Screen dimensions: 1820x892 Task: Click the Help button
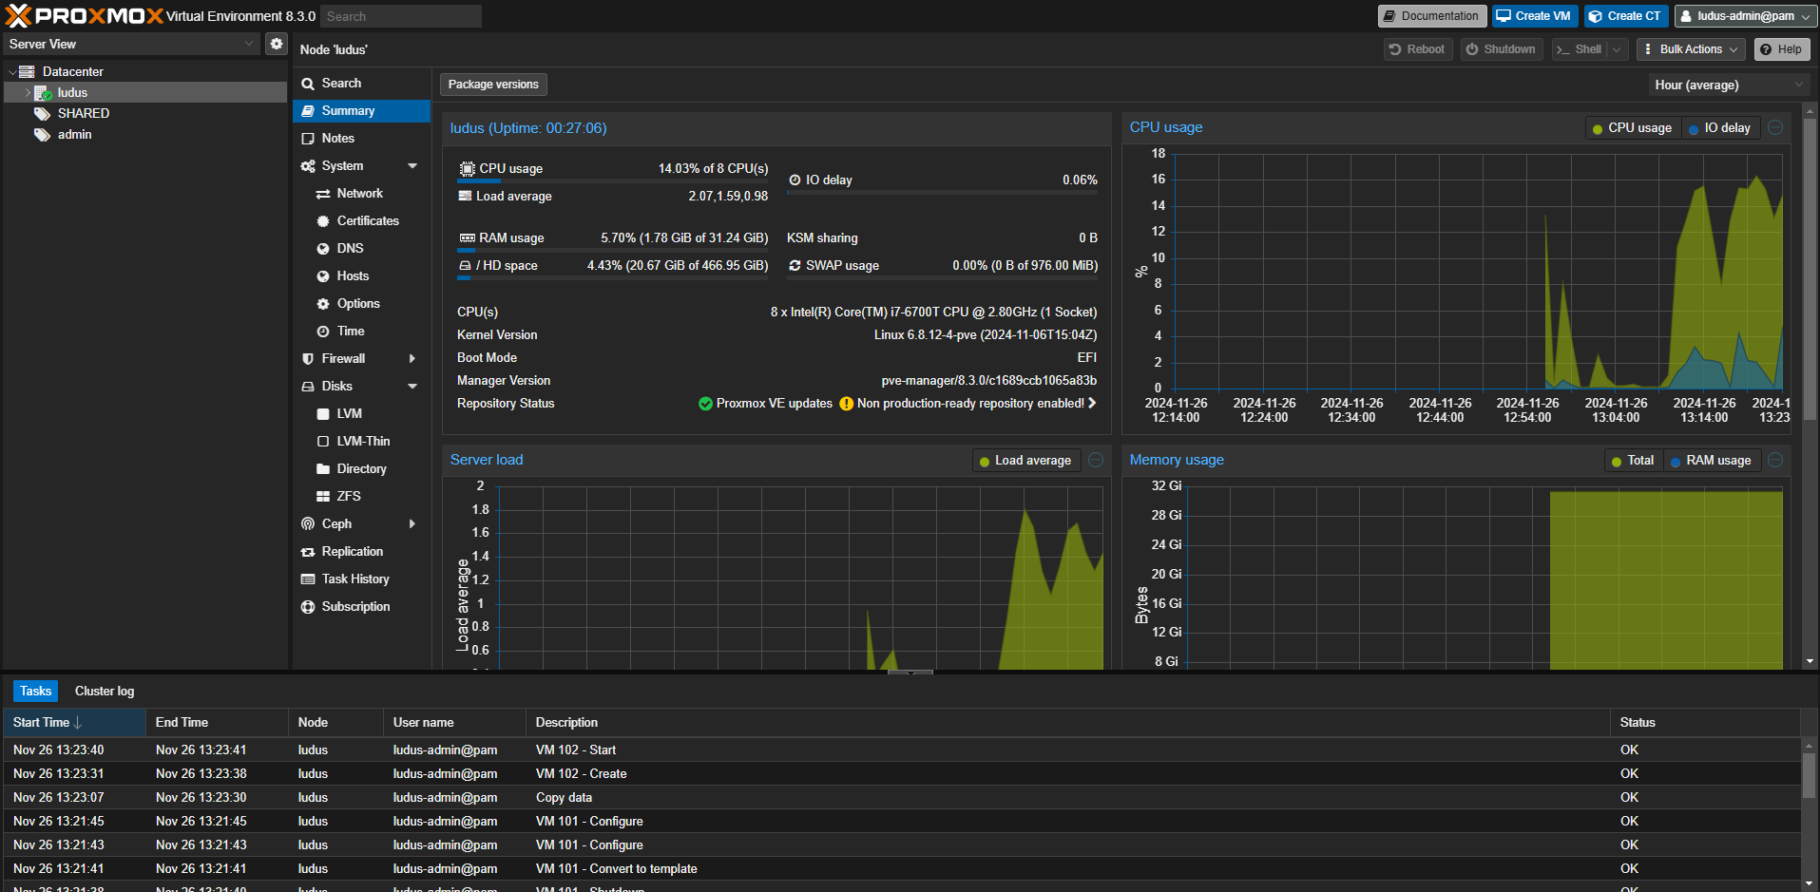pos(1781,49)
